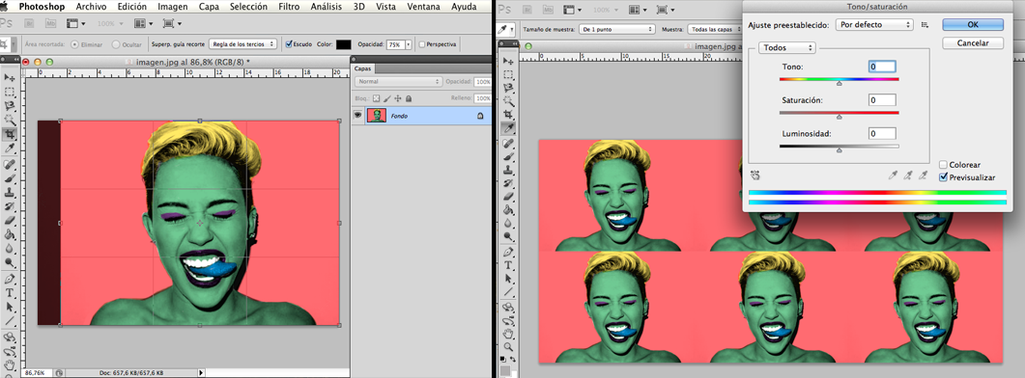
Task: Select the Type tool in right window toolbar
Action: click(x=508, y=265)
